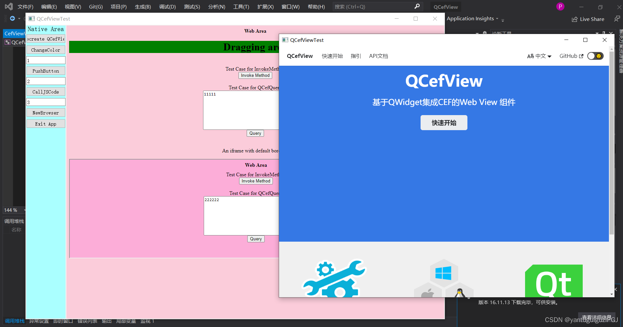This screenshot has height=327, width=623.
Task: Click the navigate backward arrow icon
Action: (x=12, y=19)
